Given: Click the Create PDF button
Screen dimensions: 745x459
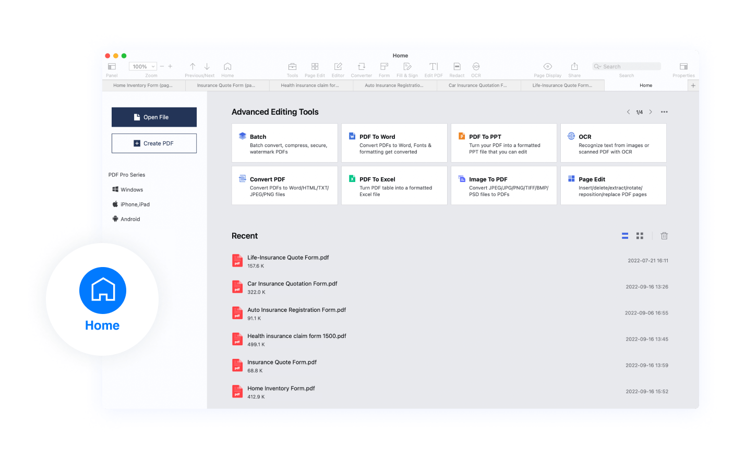Looking at the screenshot, I should [154, 143].
